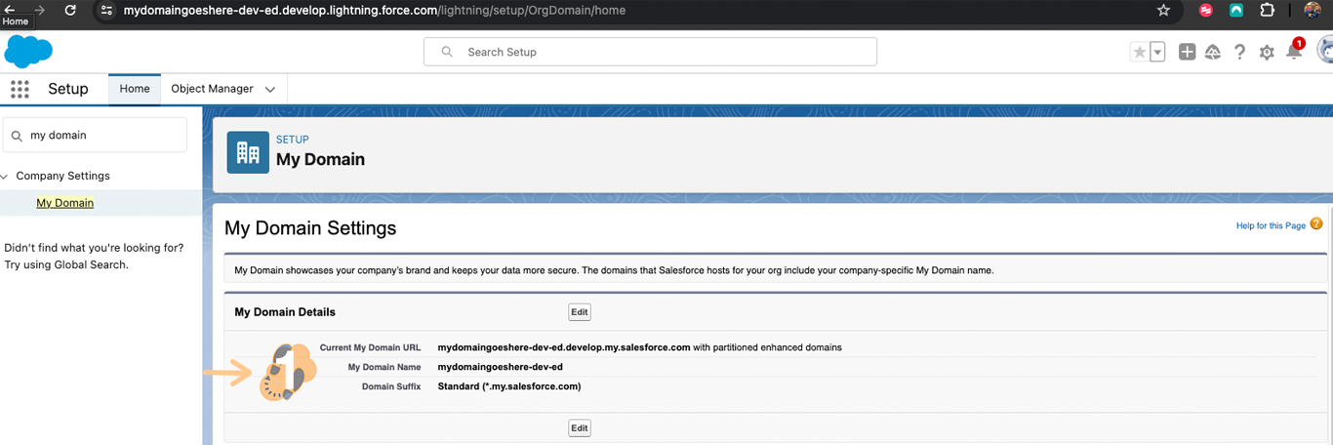The image size is (1333, 445).
Task: Expand the favorites list dropdown arrow
Action: click(x=1157, y=53)
